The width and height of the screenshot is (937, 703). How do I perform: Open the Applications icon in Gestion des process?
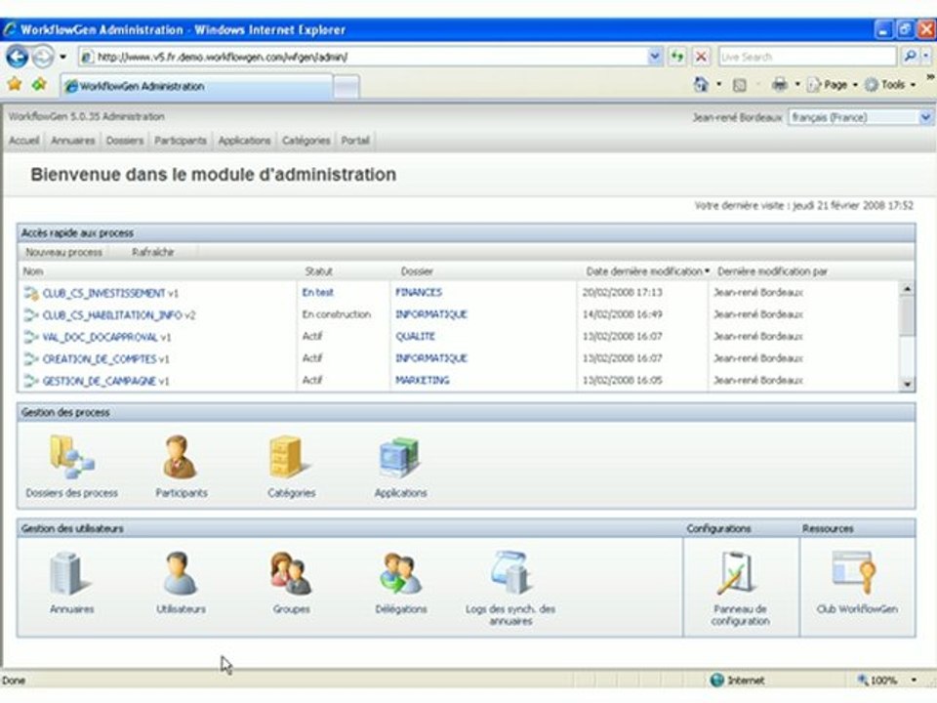pos(399,458)
